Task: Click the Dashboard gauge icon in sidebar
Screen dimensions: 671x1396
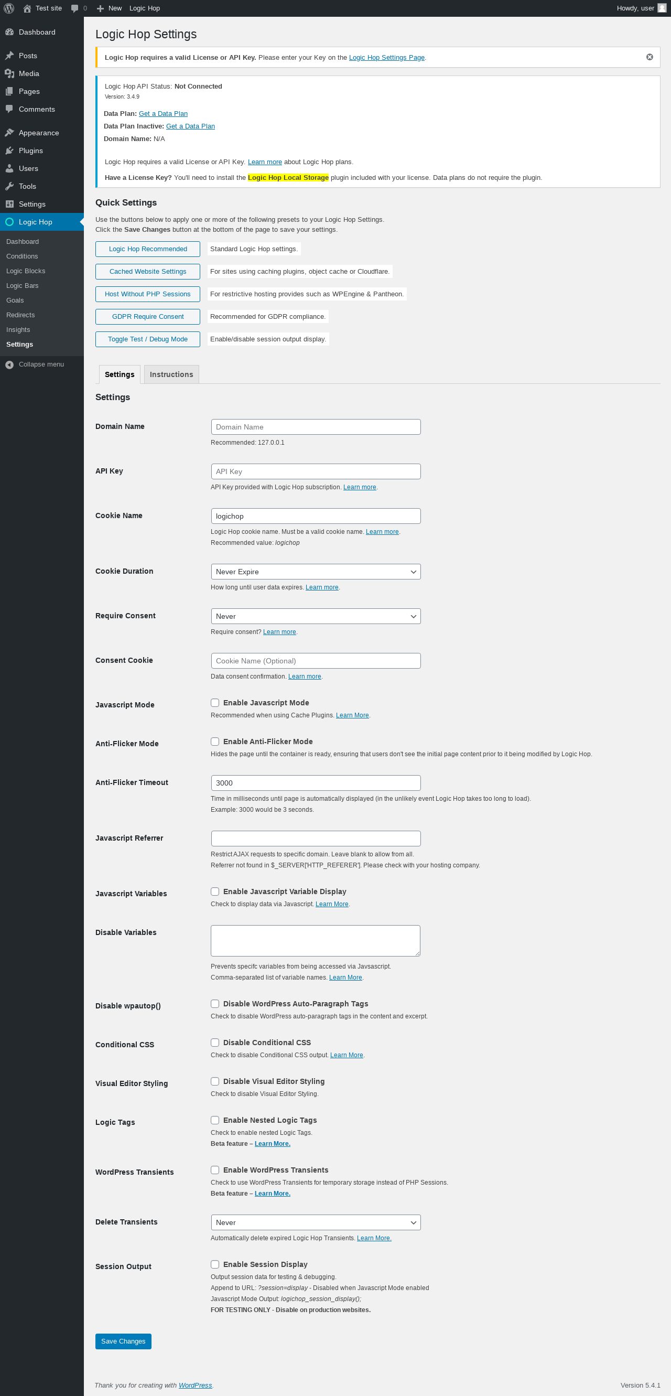Action: point(9,32)
